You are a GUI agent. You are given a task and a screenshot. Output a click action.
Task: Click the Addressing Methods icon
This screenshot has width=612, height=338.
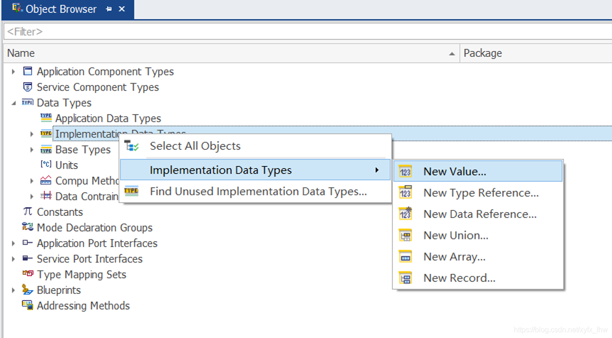(28, 305)
